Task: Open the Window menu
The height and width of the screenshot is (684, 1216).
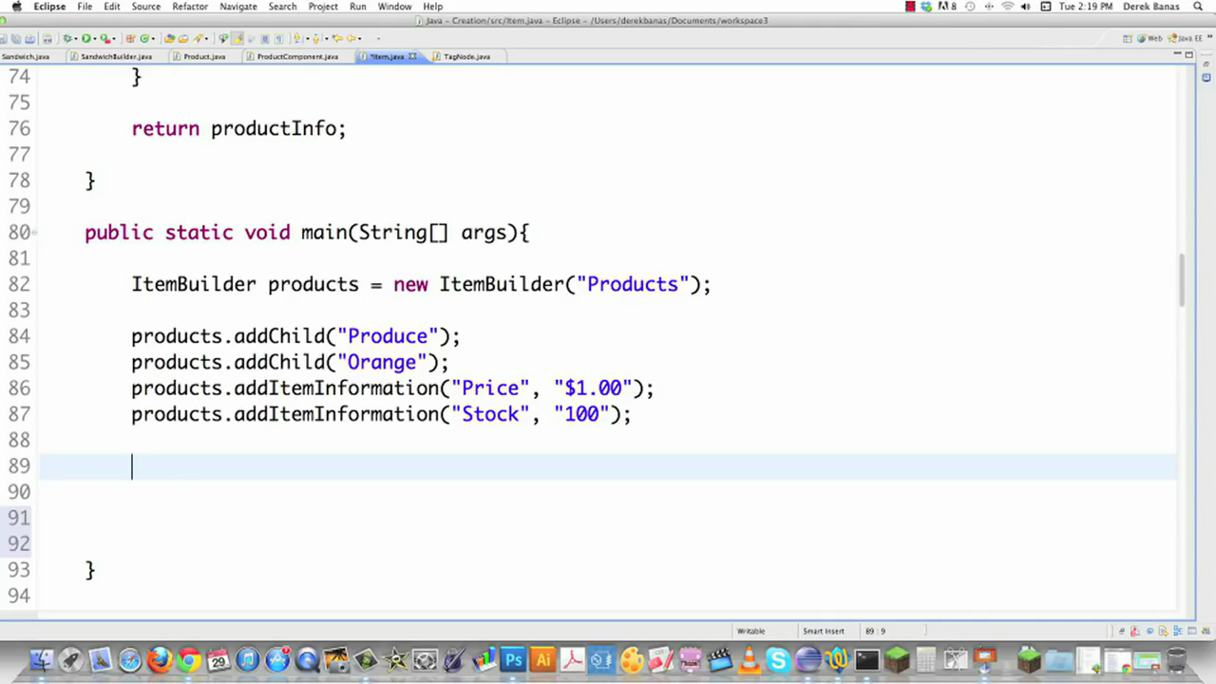Action: click(x=395, y=7)
